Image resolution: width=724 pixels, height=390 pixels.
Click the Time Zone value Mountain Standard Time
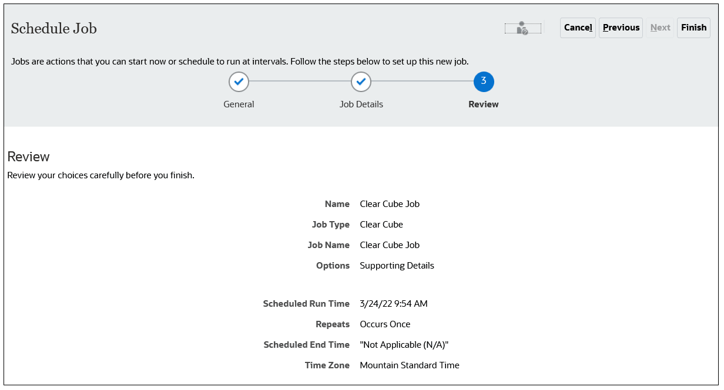(x=409, y=365)
